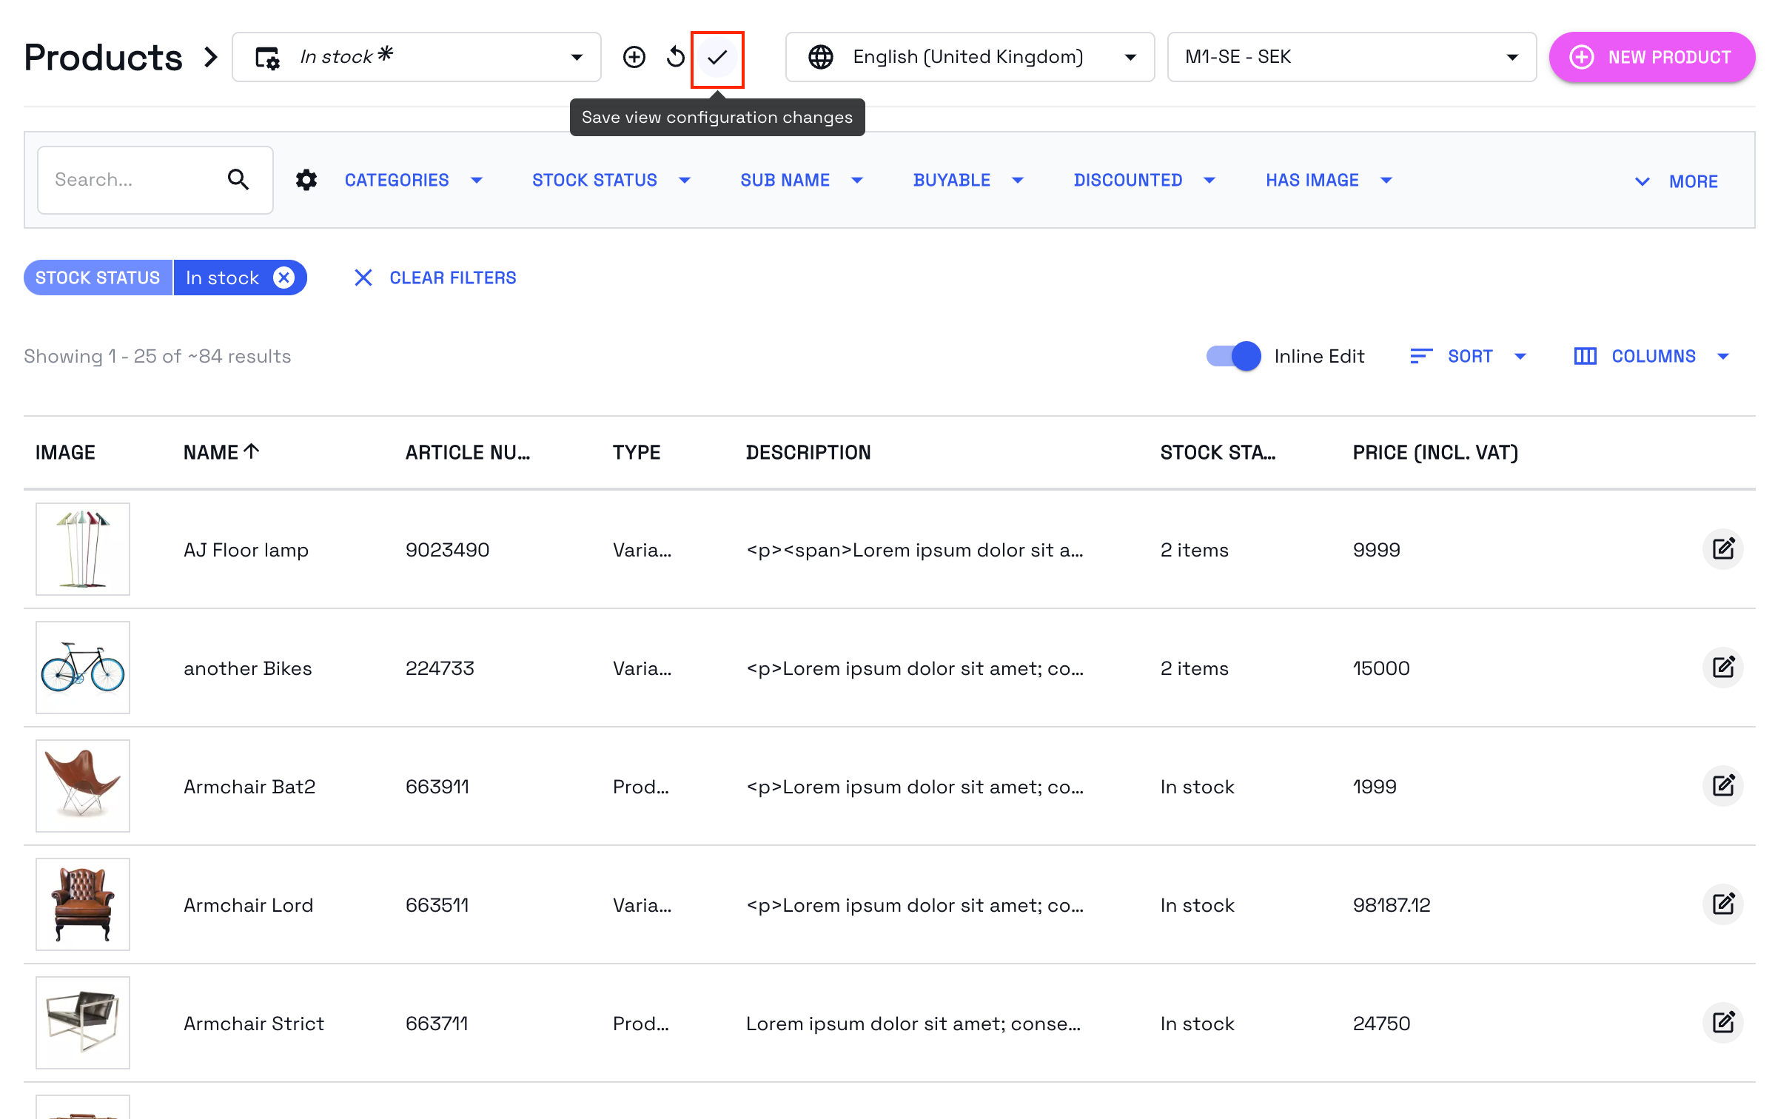Click edit icon for Armchair Lord
This screenshot has height=1119, width=1775.
coord(1722,904)
